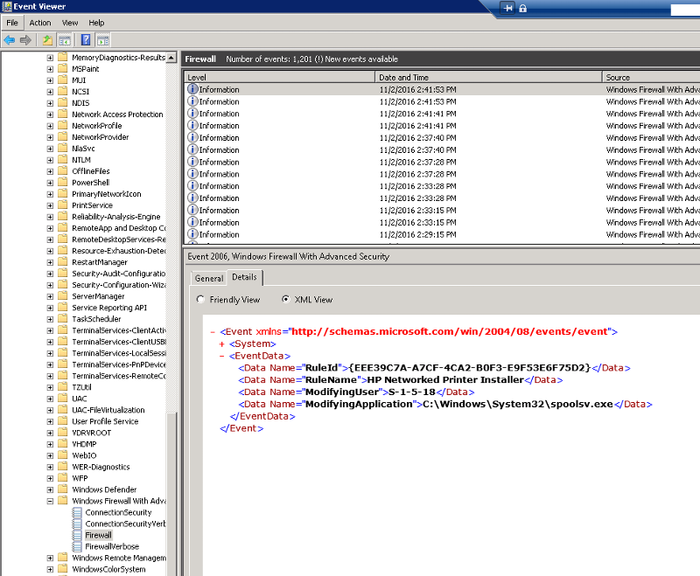700x576 pixels.
Task: Click the ConnectionSecurityVerbose log icon
Action: tap(77, 524)
